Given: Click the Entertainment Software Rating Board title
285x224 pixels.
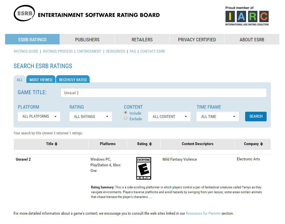Looking at the screenshot, I should tap(99, 15).
